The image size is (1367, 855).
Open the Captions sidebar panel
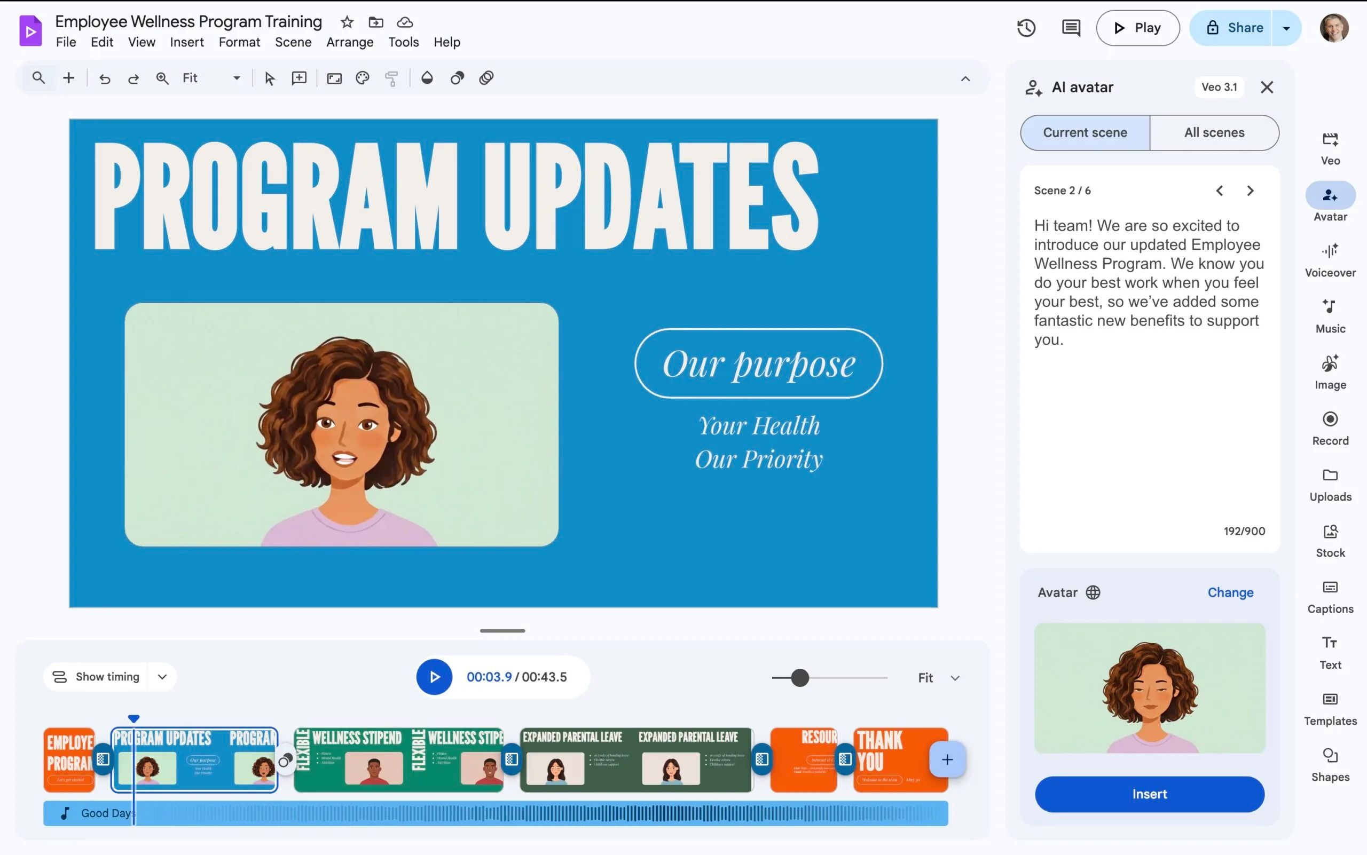pos(1330,596)
